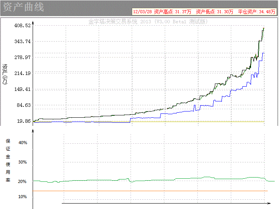
Task: Select the 149.41 axis value
Action: [23, 89]
